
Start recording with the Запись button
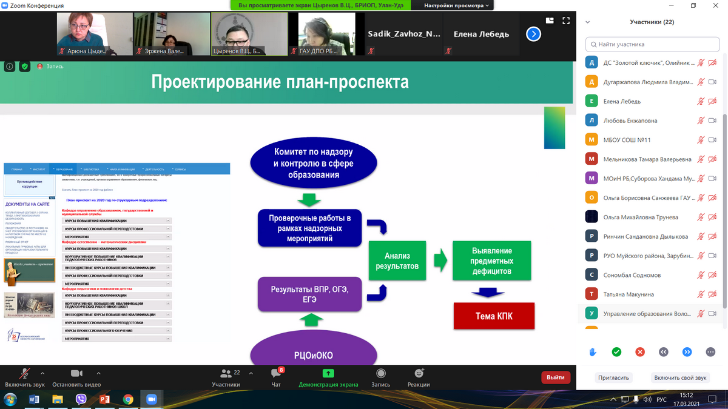[380, 374]
